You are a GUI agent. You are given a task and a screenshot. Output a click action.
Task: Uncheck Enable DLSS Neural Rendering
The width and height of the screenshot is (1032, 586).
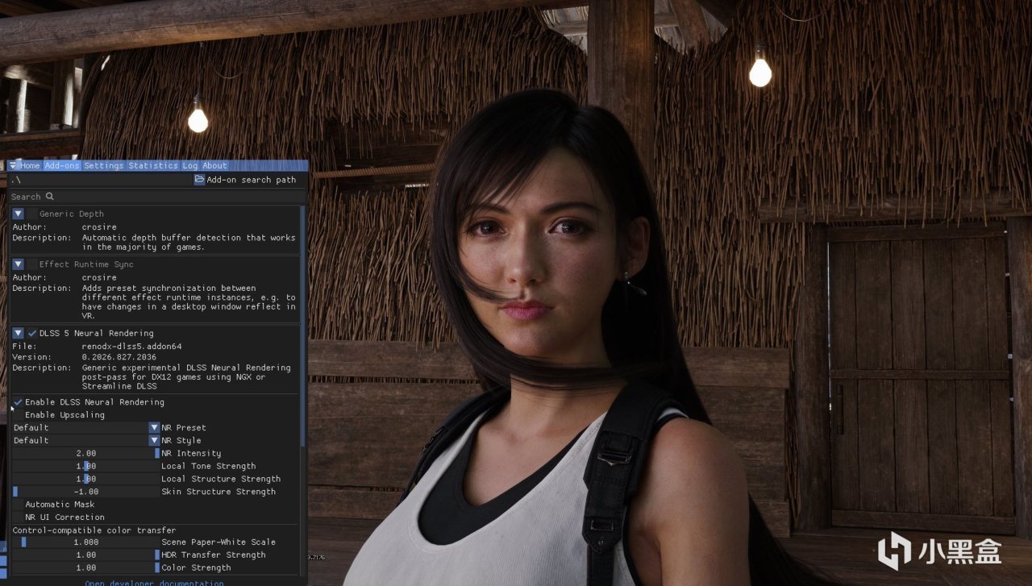(x=18, y=401)
